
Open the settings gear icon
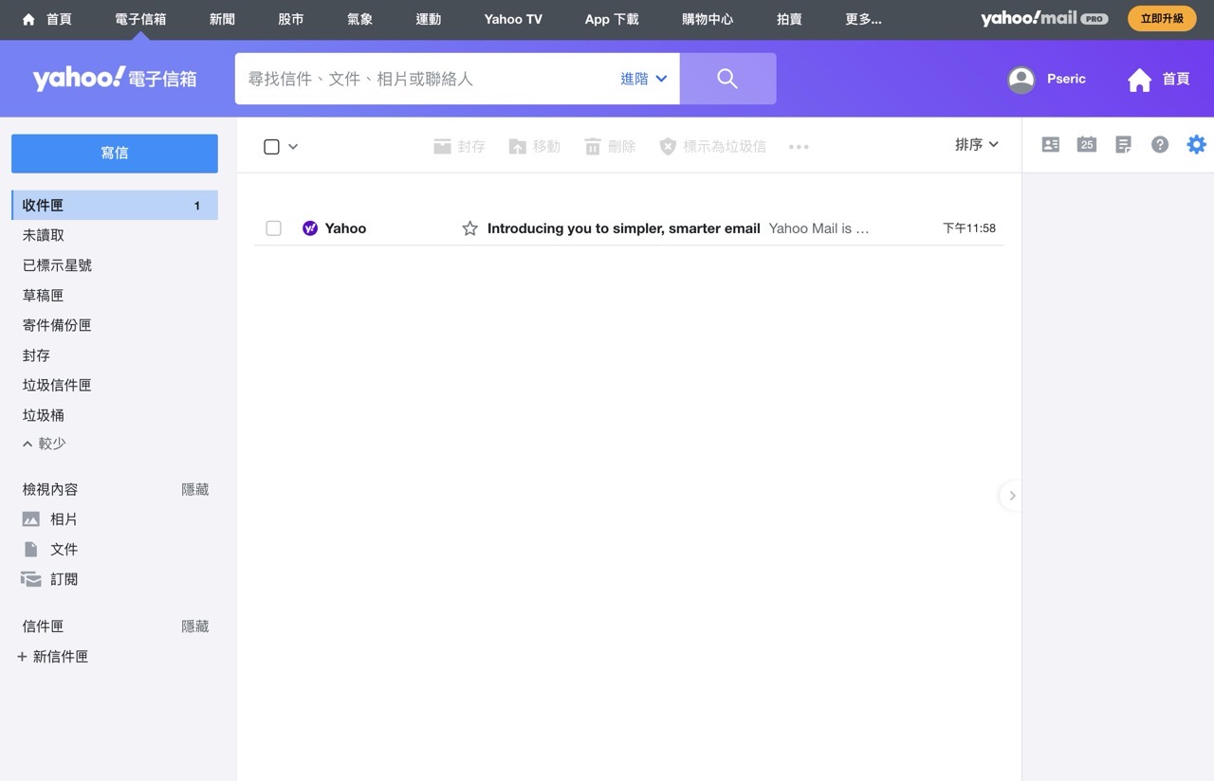click(1197, 145)
